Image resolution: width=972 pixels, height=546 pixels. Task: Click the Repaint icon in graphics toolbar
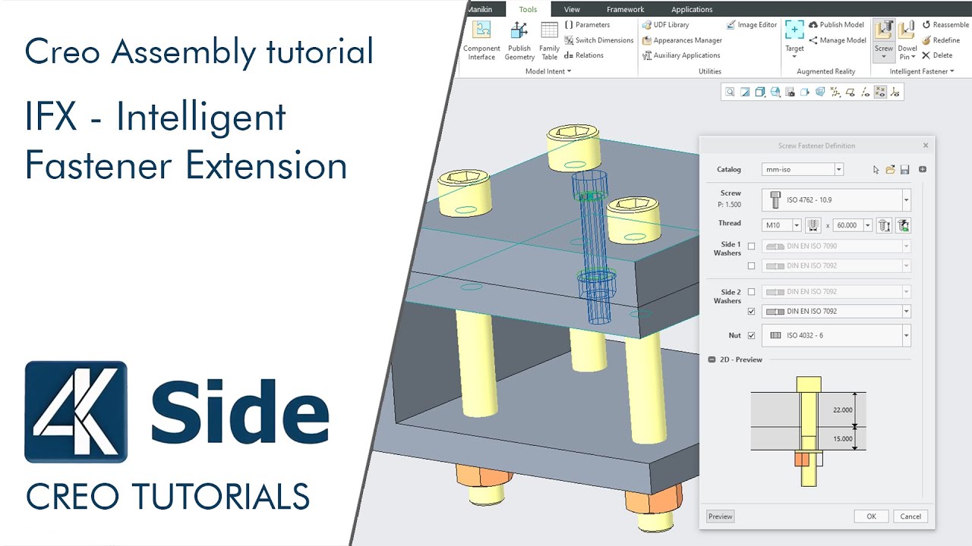click(x=745, y=92)
